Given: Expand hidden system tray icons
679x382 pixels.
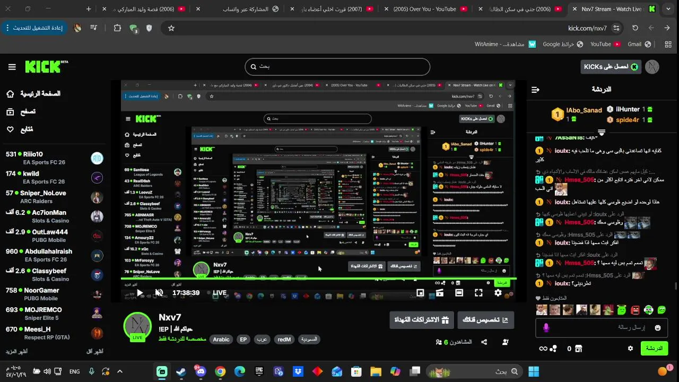Looking at the screenshot, I should [x=120, y=371].
